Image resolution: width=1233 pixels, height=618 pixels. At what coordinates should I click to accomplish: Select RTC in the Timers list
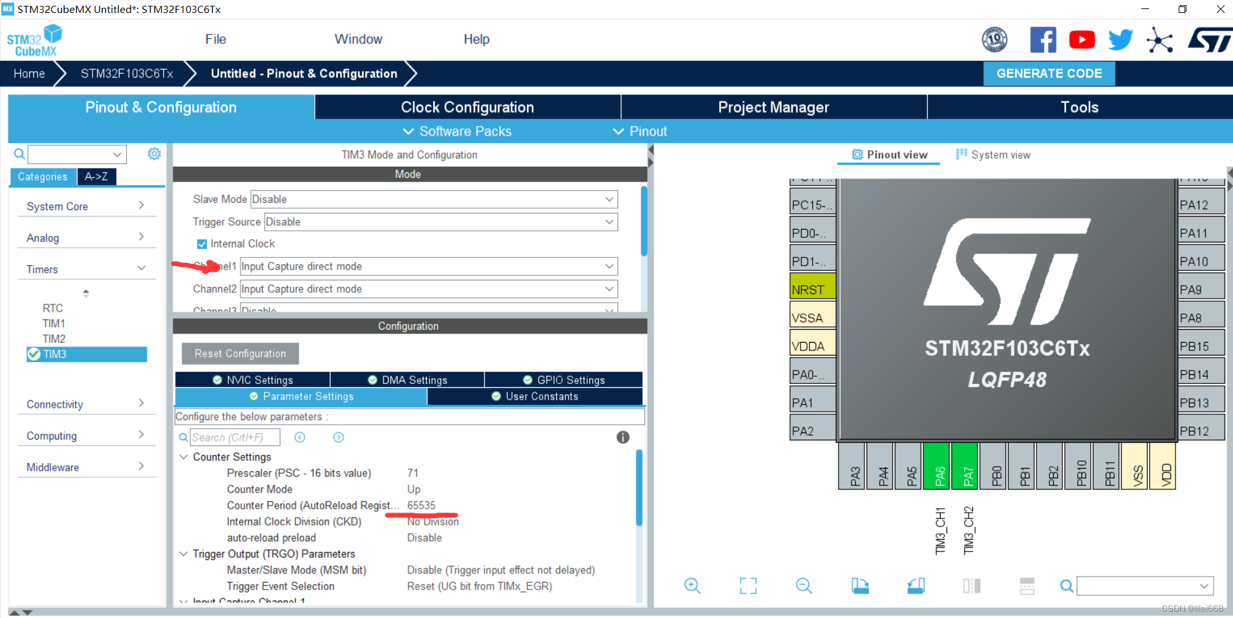(53, 308)
